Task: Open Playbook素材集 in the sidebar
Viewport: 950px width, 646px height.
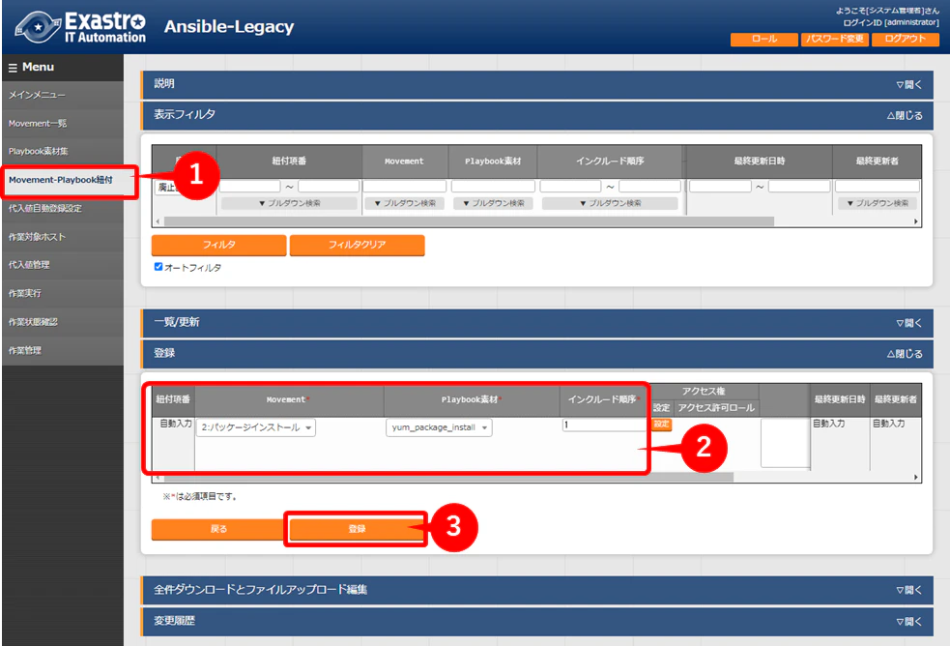Action: coord(63,152)
